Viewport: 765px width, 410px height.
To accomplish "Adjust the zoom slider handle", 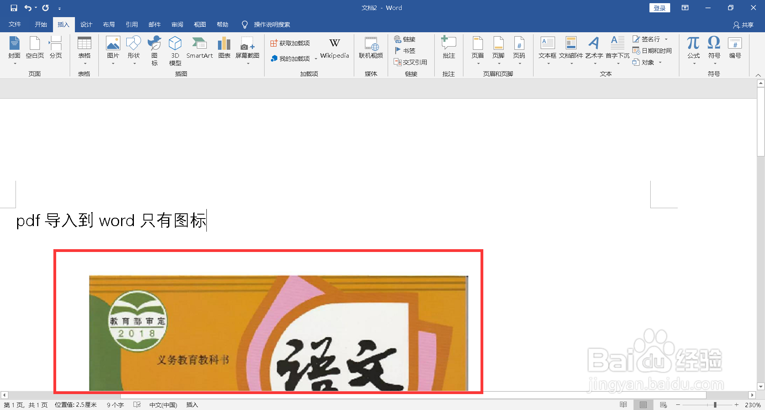I will (x=715, y=405).
